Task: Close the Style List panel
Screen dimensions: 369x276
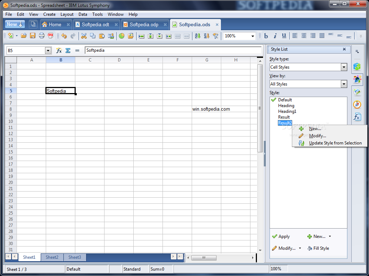Action: tap(344, 49)
